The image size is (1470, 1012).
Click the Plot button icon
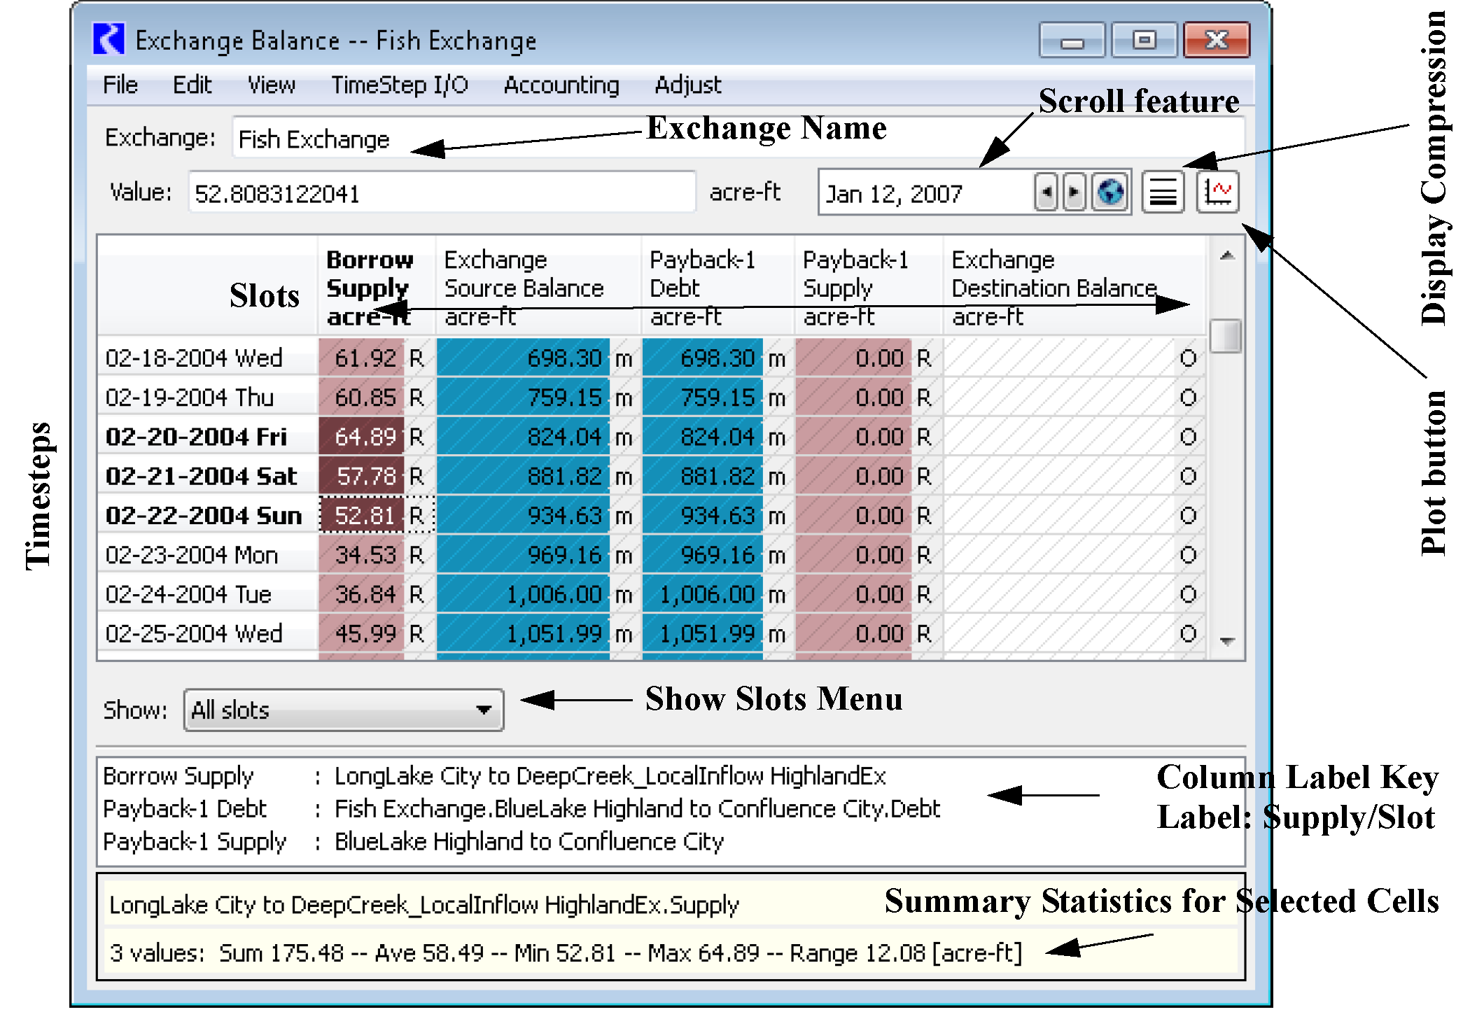[x=1217, y=192]
